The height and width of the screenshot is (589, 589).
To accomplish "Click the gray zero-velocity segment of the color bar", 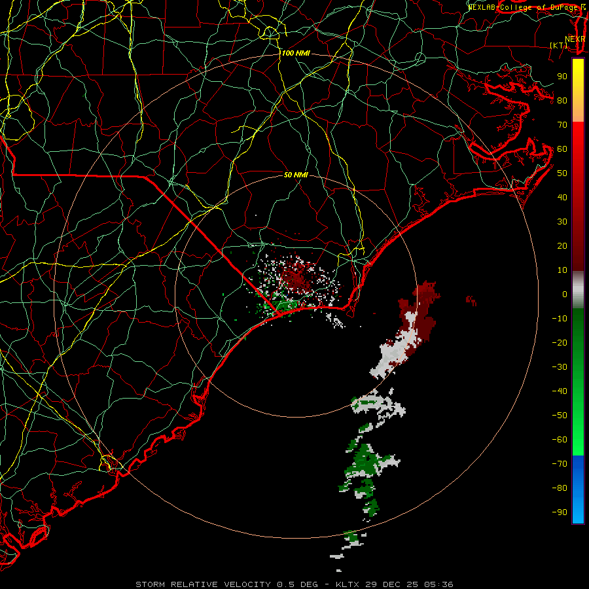I will click(578, 290).
